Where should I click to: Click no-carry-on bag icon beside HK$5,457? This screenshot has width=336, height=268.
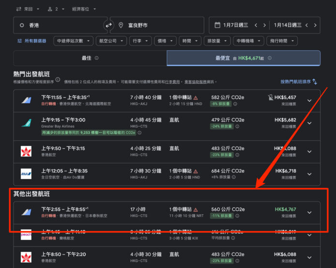(271, 97)
